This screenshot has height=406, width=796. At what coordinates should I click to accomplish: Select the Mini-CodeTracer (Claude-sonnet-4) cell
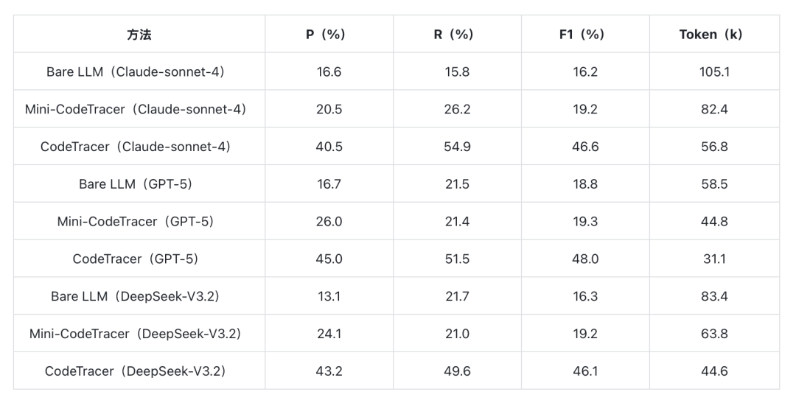click(139, 110)
